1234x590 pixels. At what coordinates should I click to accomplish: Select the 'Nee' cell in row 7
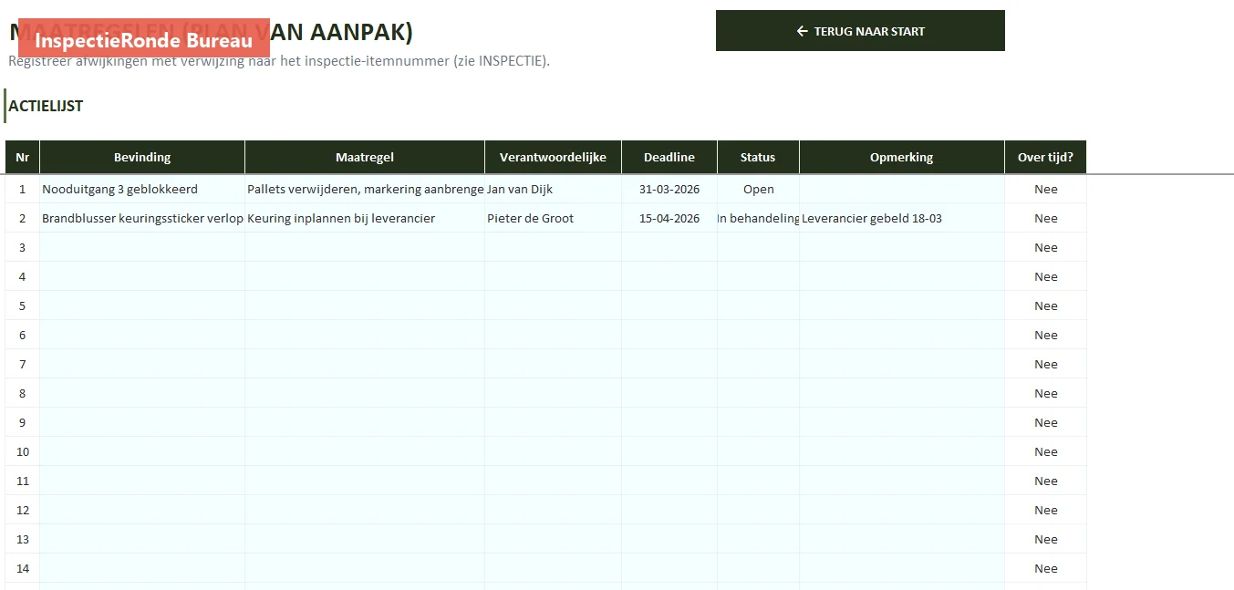pyautogui.click(x=1045, y=364)
